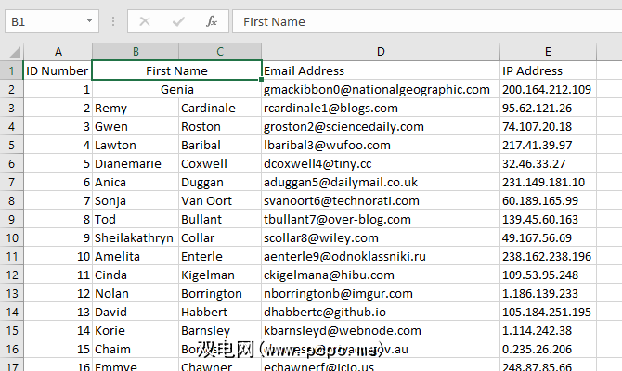The height and width of the screenshot is (371, 622).
Task: Click the Name Box showing B1
Action: pyautogui.click(x=52, y=21)
